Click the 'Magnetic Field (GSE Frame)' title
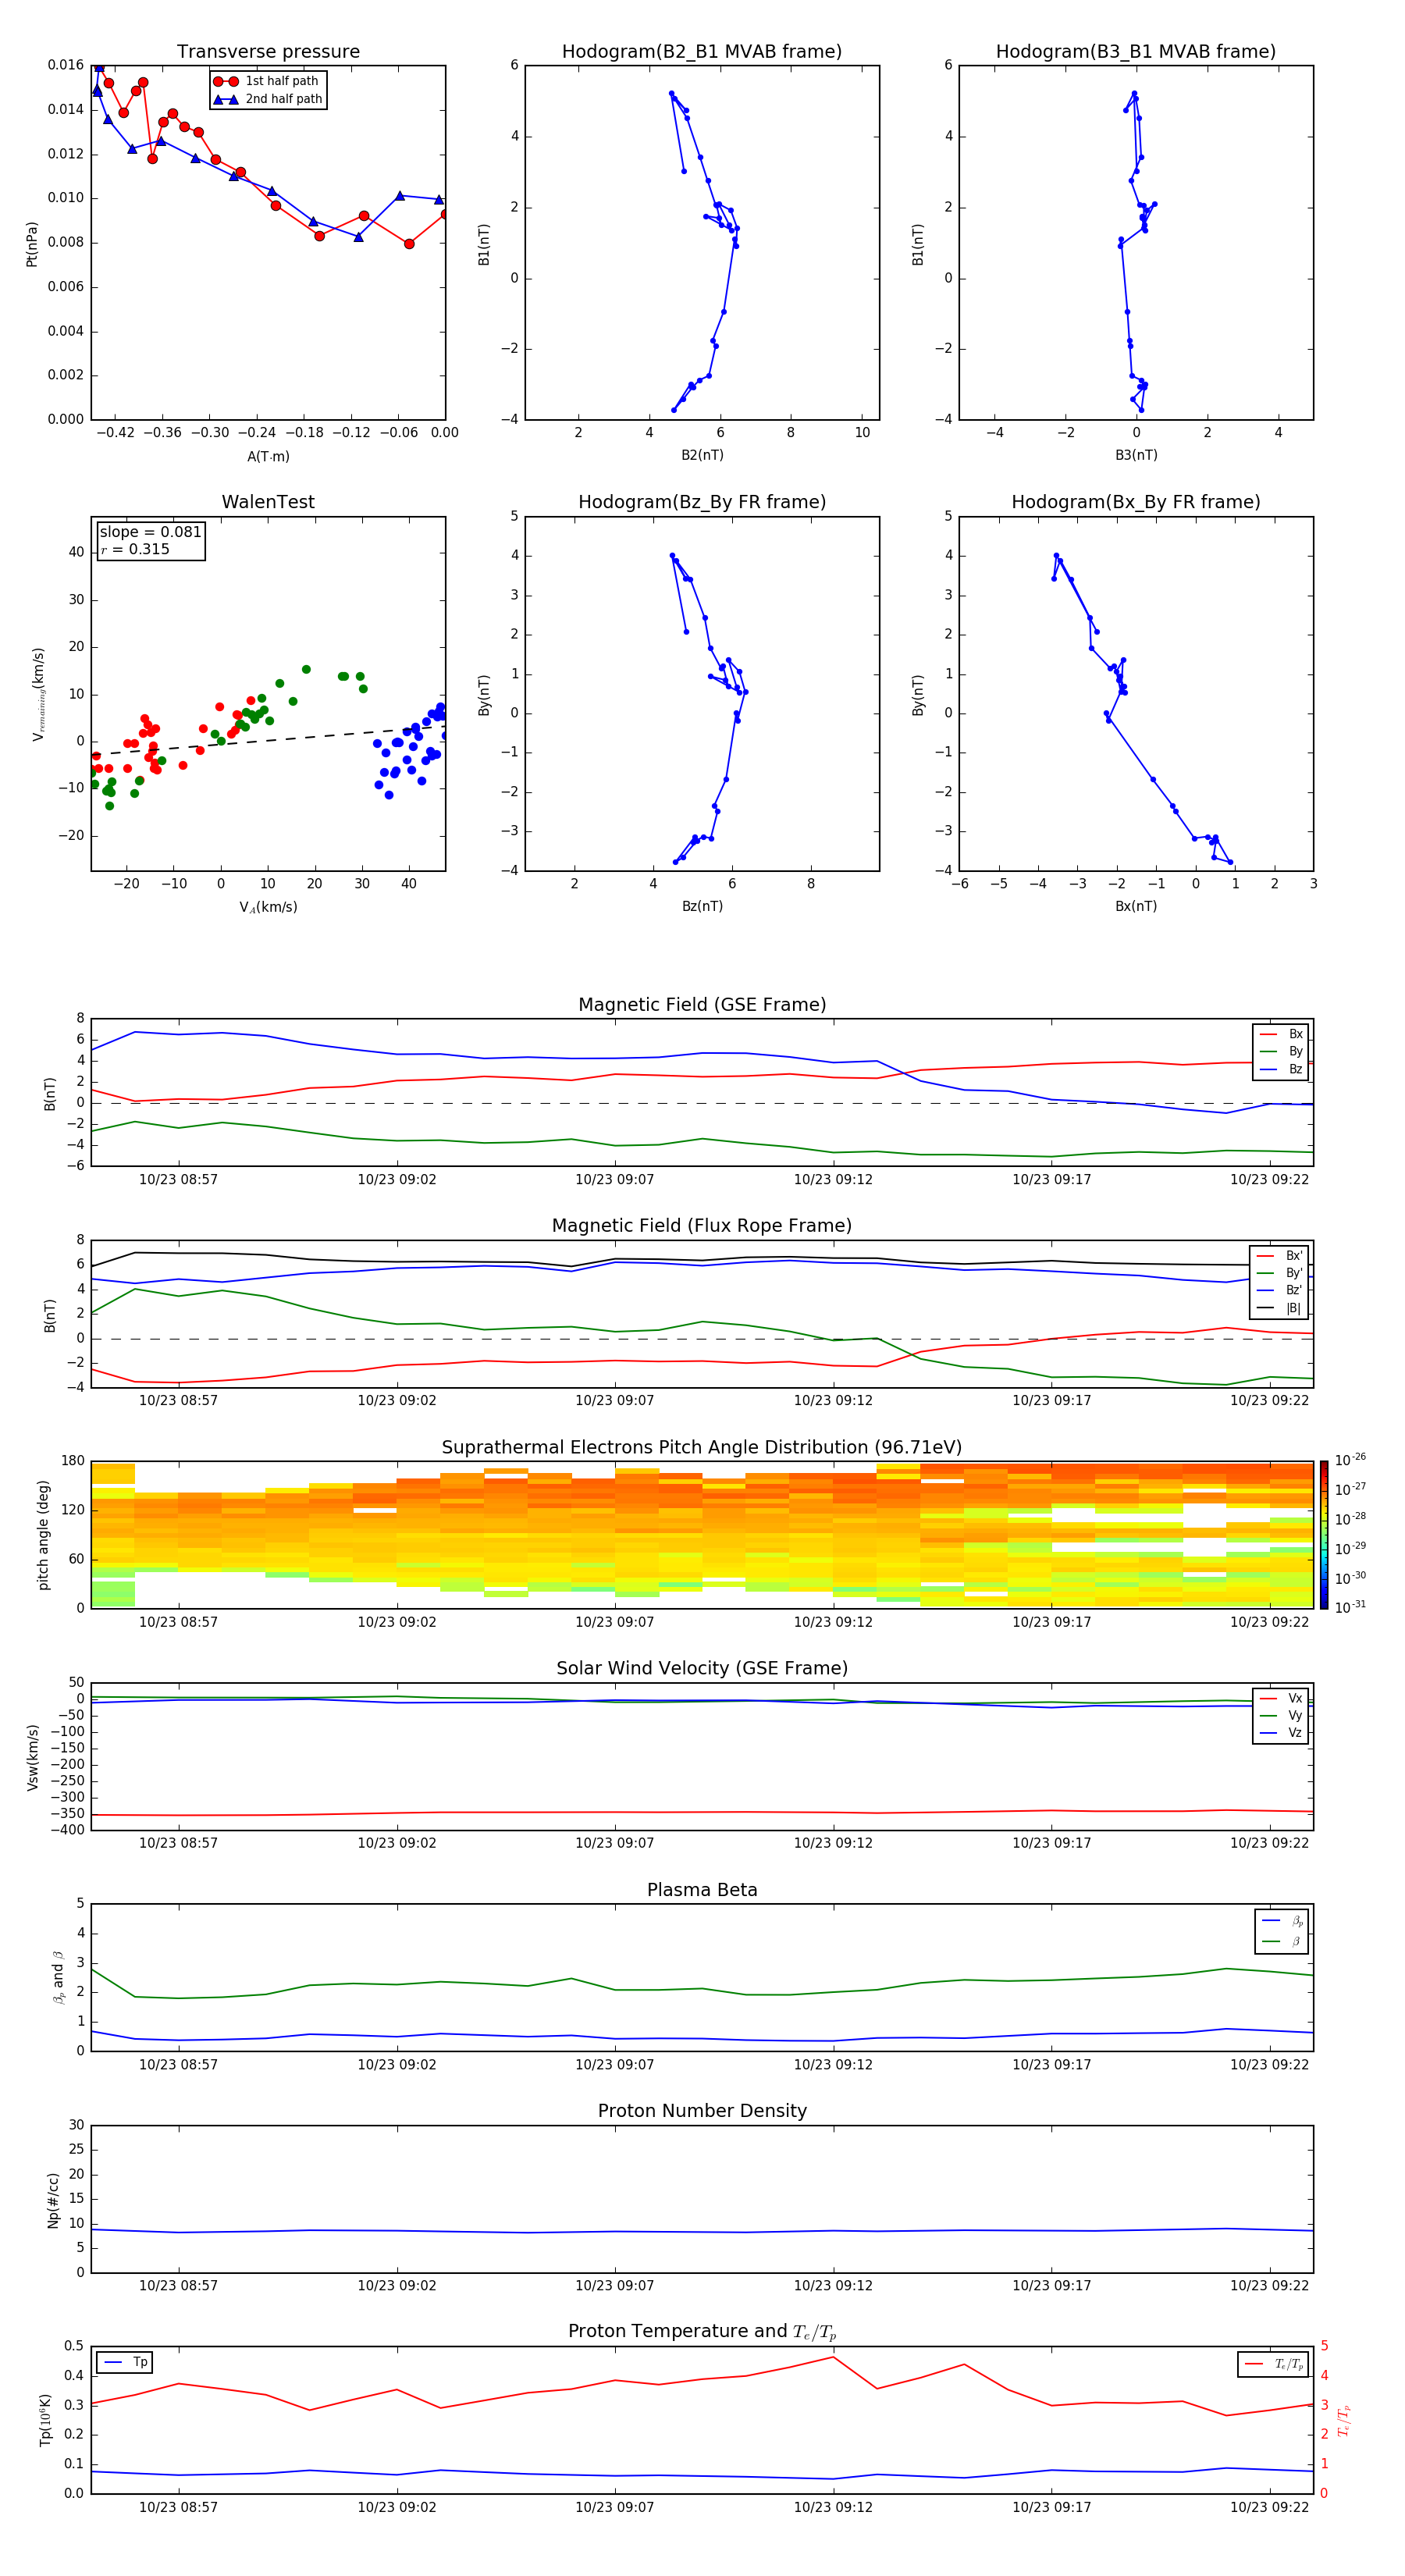 pyautogui.click(x=702, y=1005)
